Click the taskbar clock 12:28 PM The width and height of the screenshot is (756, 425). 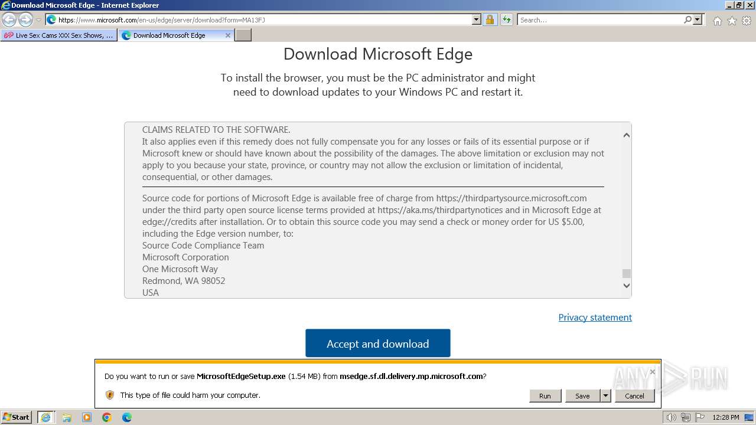click(726, 417)
